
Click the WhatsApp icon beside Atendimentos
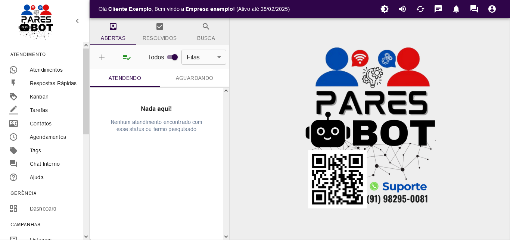point(13,70)
